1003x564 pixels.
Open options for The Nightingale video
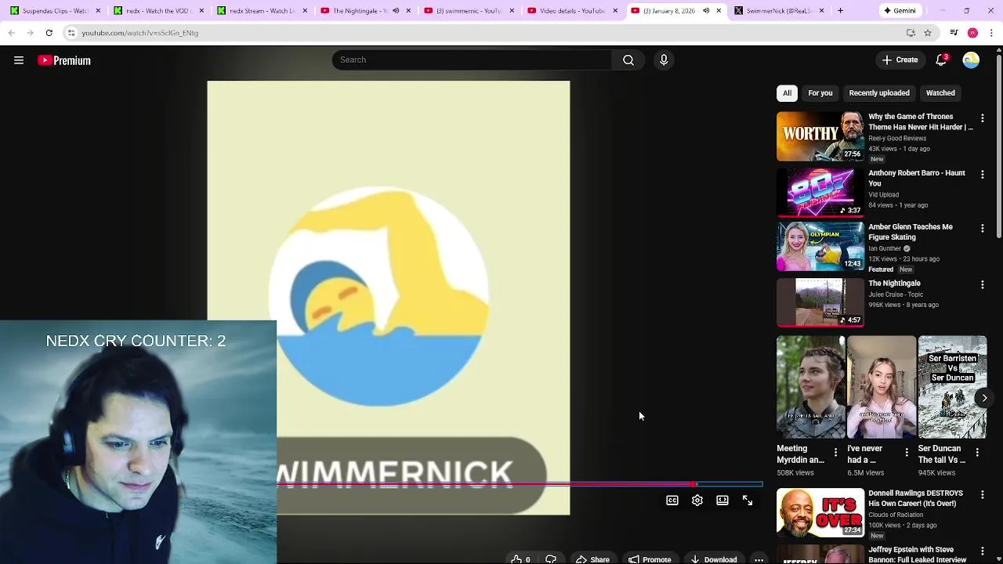[983, 285]
